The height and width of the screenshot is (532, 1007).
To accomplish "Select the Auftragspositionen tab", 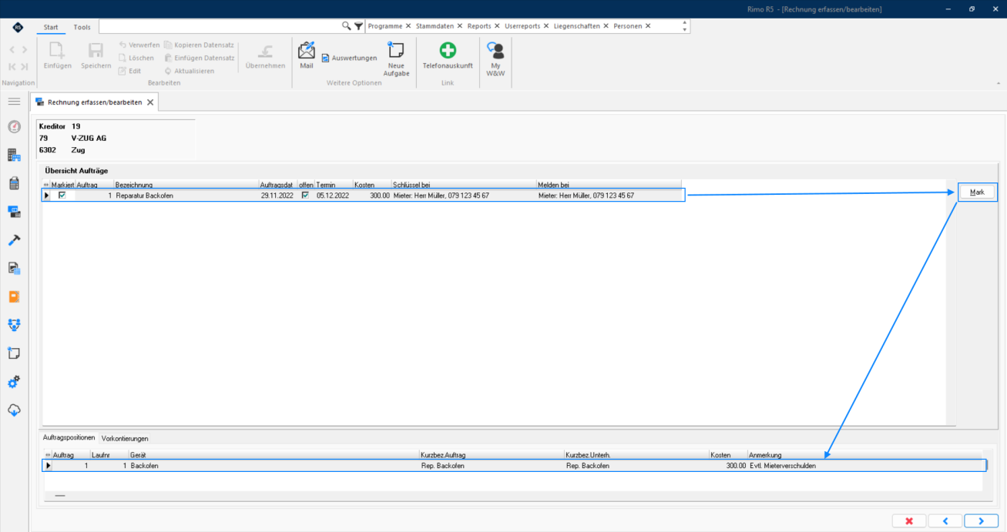I will pyautogui.click(x=69, y=438).
